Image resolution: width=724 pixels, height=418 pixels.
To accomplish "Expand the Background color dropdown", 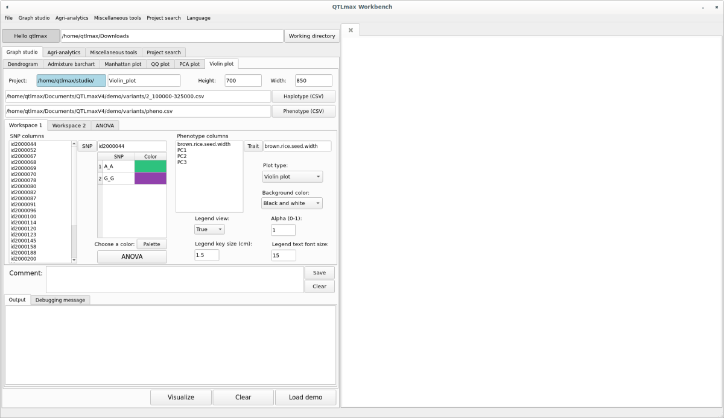I will pos(292,203).
